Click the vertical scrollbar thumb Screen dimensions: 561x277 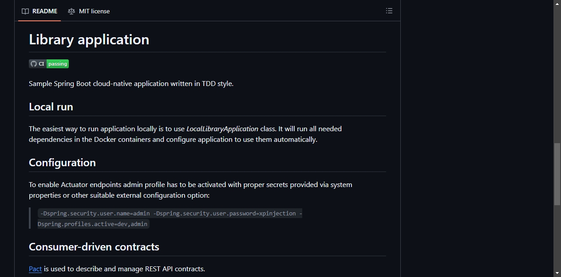click(x=557, y=174)
